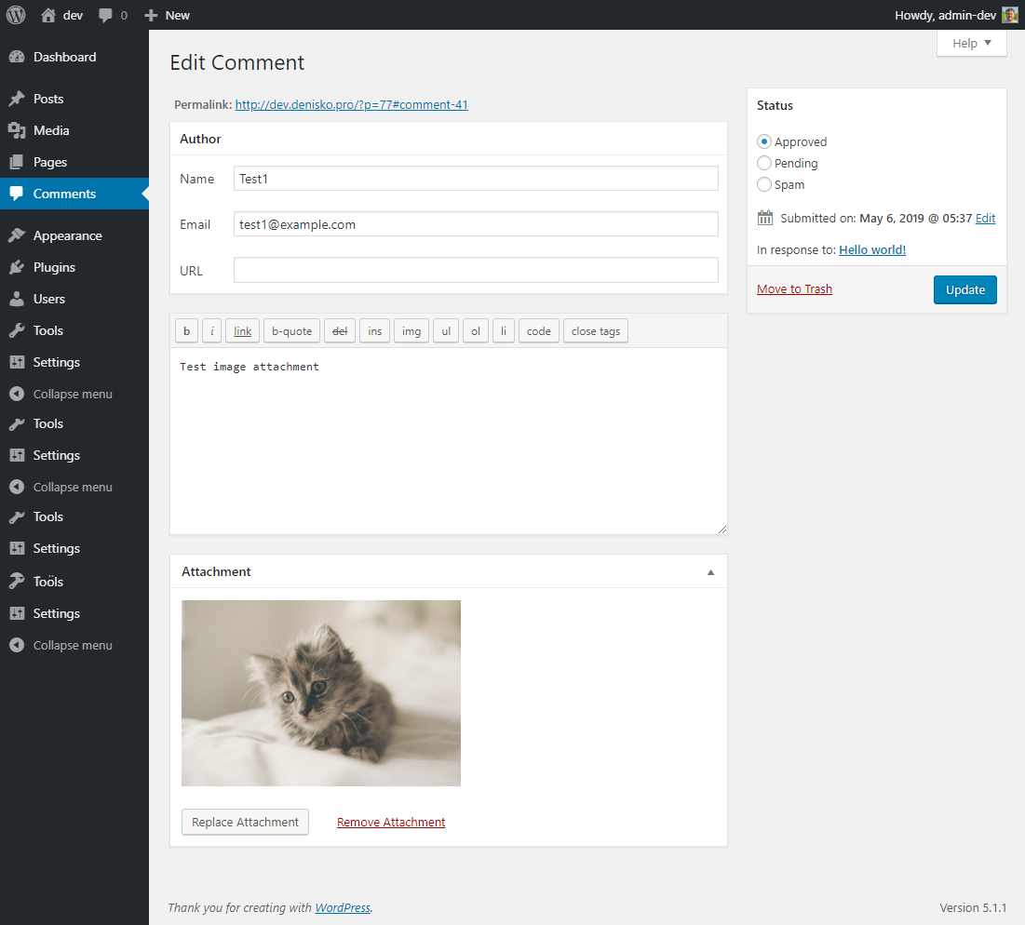Click the WordPress logo icon
Viewport: 1025px width, 925px height.
pyautogui.click(x=16, y=15)
